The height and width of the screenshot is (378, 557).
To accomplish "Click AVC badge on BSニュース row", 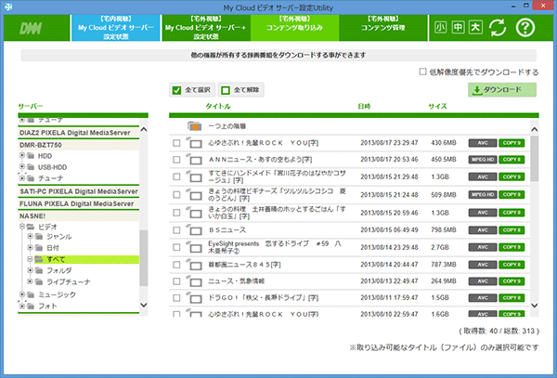I will click(x=483, y=229).
